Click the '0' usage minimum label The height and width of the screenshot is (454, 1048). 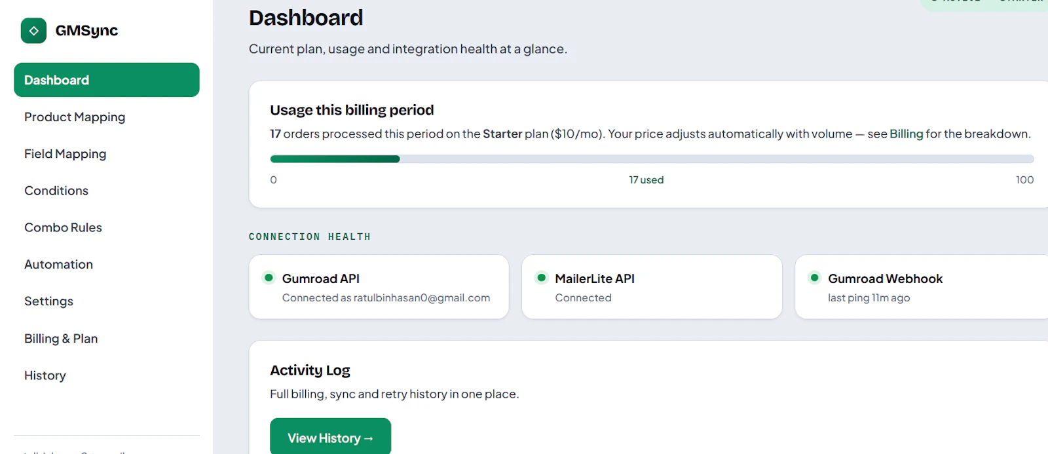click(x=274, y=180)
